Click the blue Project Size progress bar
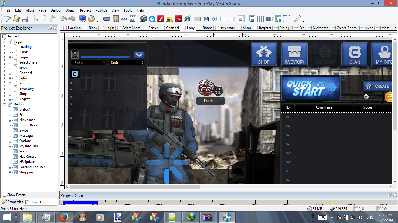Screen dimensions: 398x223 point(80,202)
